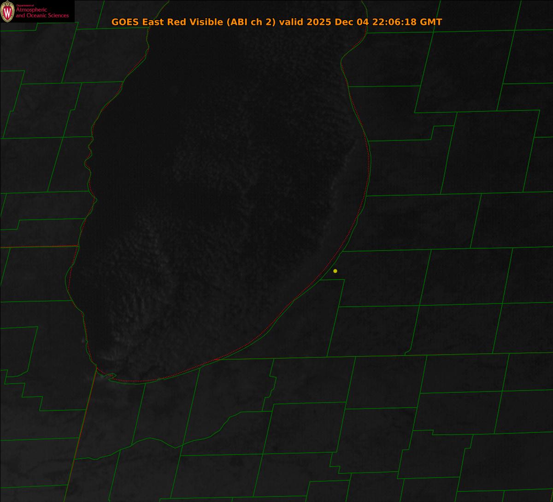The height and width of the screenshot is (502, 553).
Task: Click the UW crest logo
Action: 7,11
